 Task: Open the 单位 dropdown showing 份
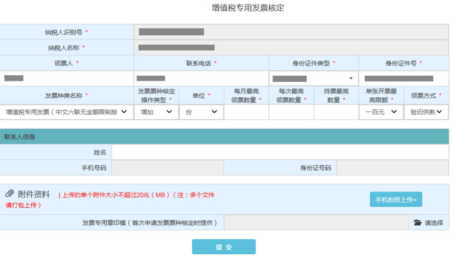pos(201,112)
